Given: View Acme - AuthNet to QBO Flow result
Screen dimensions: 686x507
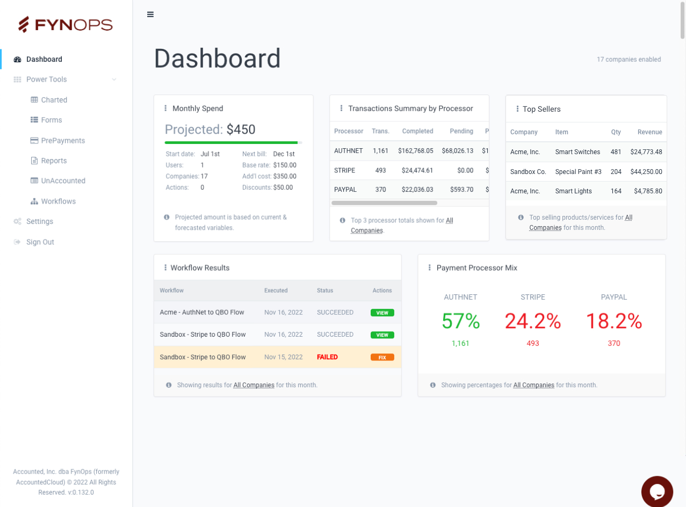Looking at the screenshot, I should coord(382,313).
